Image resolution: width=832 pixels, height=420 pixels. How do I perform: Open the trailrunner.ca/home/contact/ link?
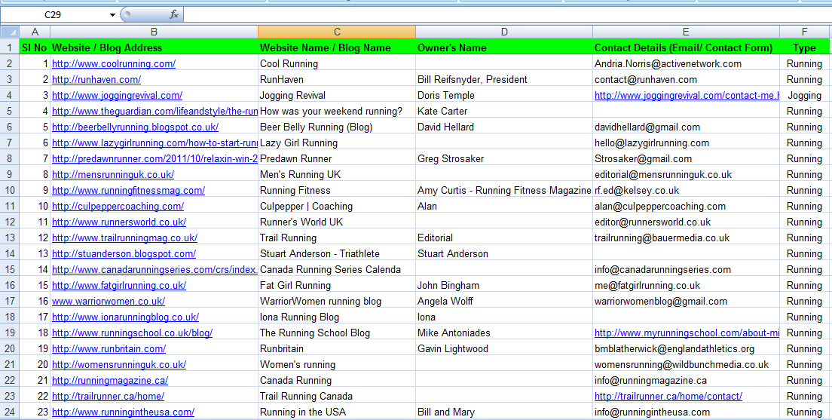coord(668,397)
